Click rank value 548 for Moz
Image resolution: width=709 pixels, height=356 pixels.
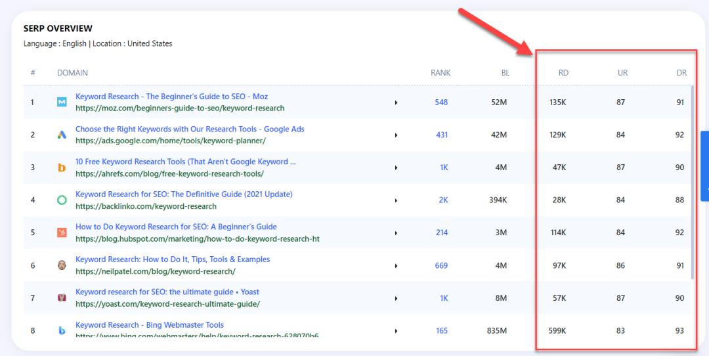(x=441, y=102)
